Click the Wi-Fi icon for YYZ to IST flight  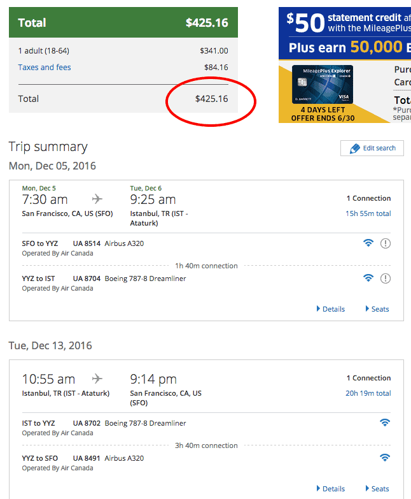(x=368, y=278)
